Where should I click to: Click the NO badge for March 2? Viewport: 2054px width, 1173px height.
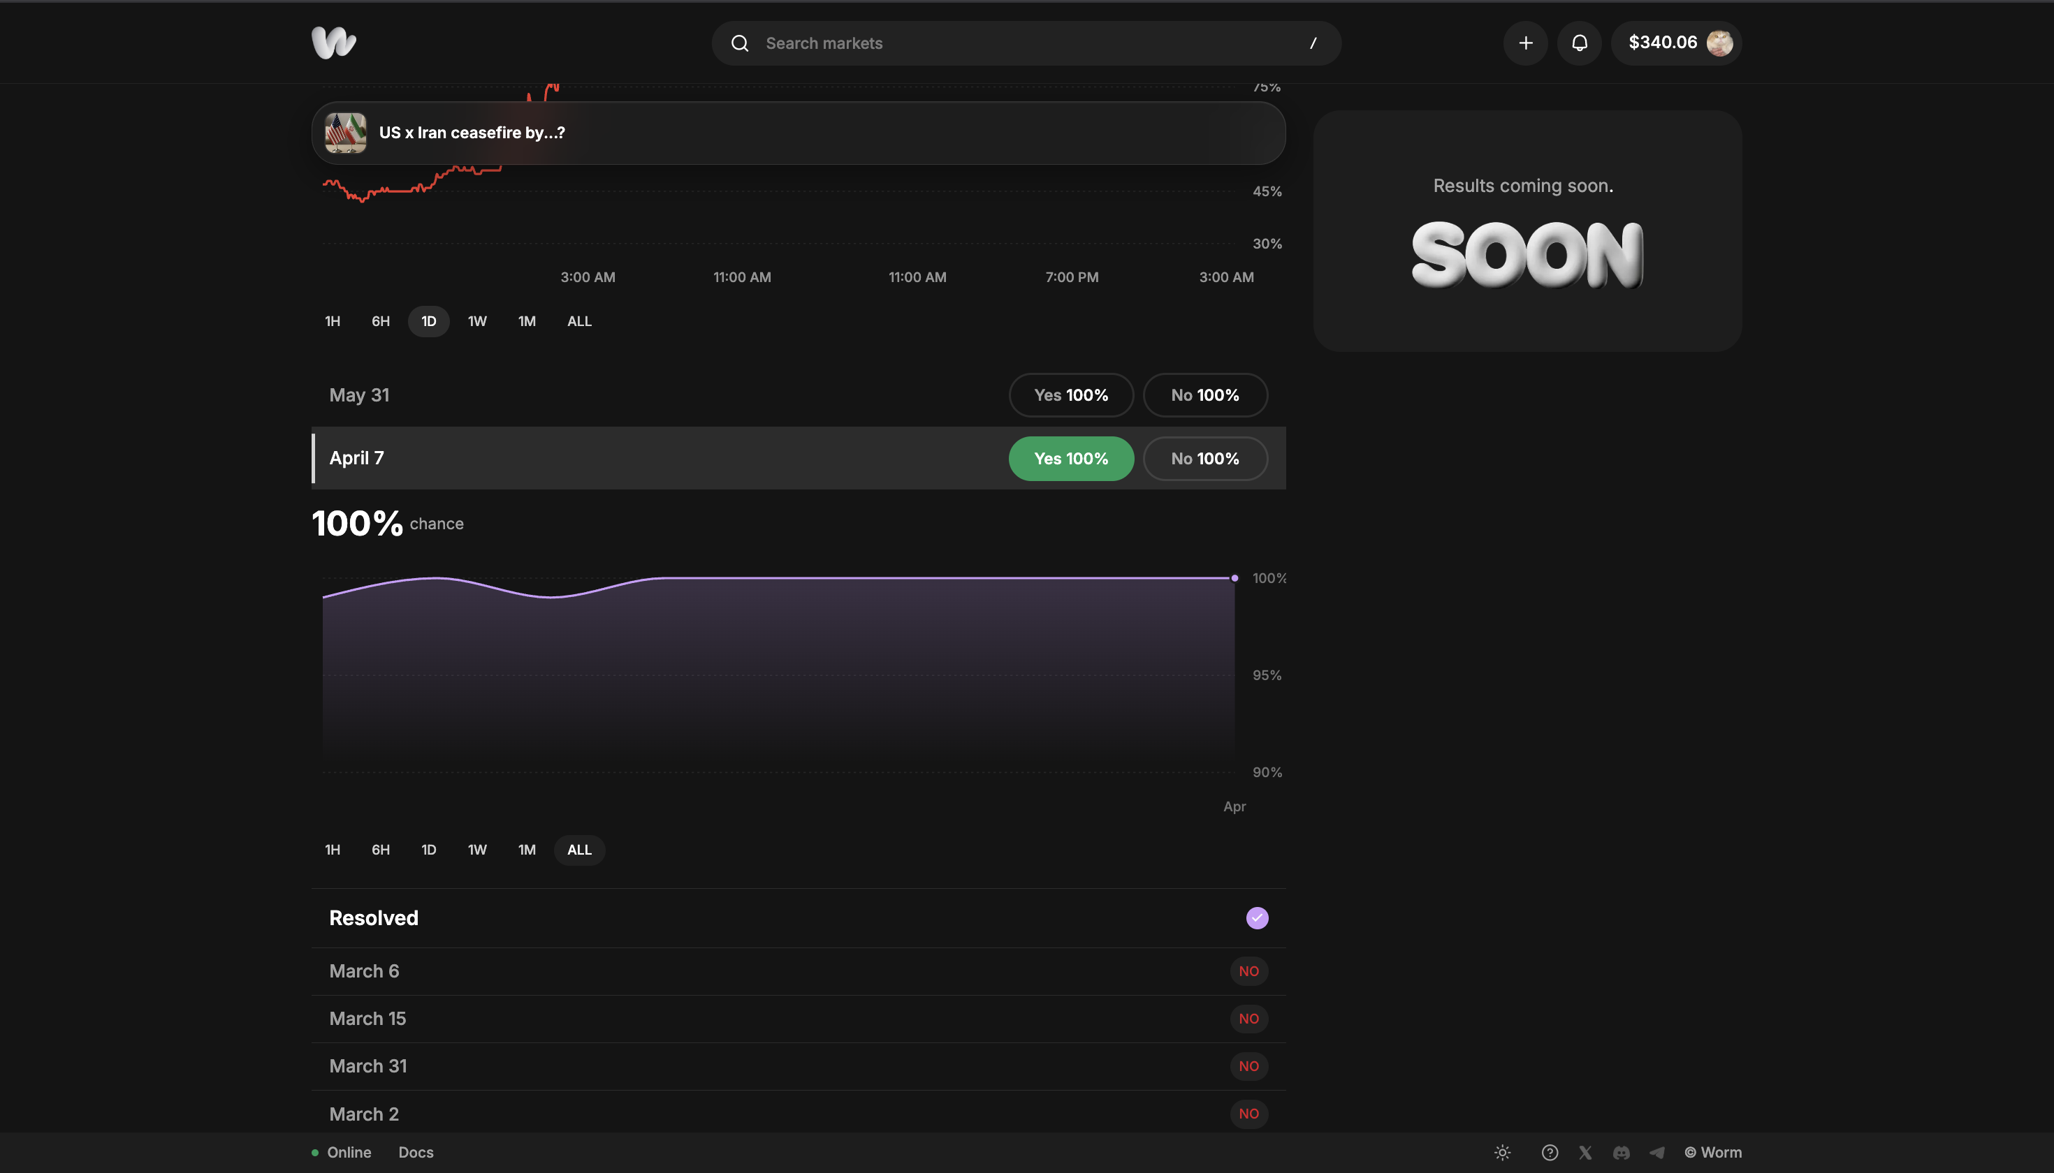coord(1248,1114)
